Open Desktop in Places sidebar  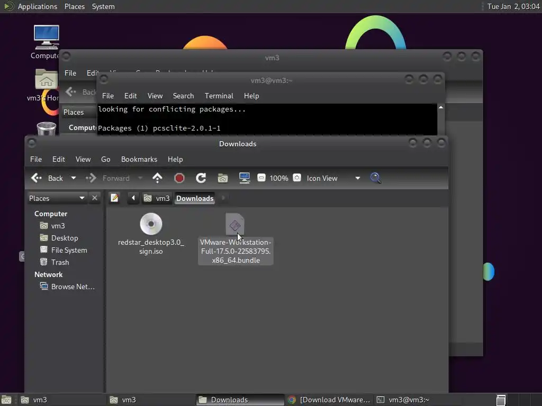click(x=64, y=238)
